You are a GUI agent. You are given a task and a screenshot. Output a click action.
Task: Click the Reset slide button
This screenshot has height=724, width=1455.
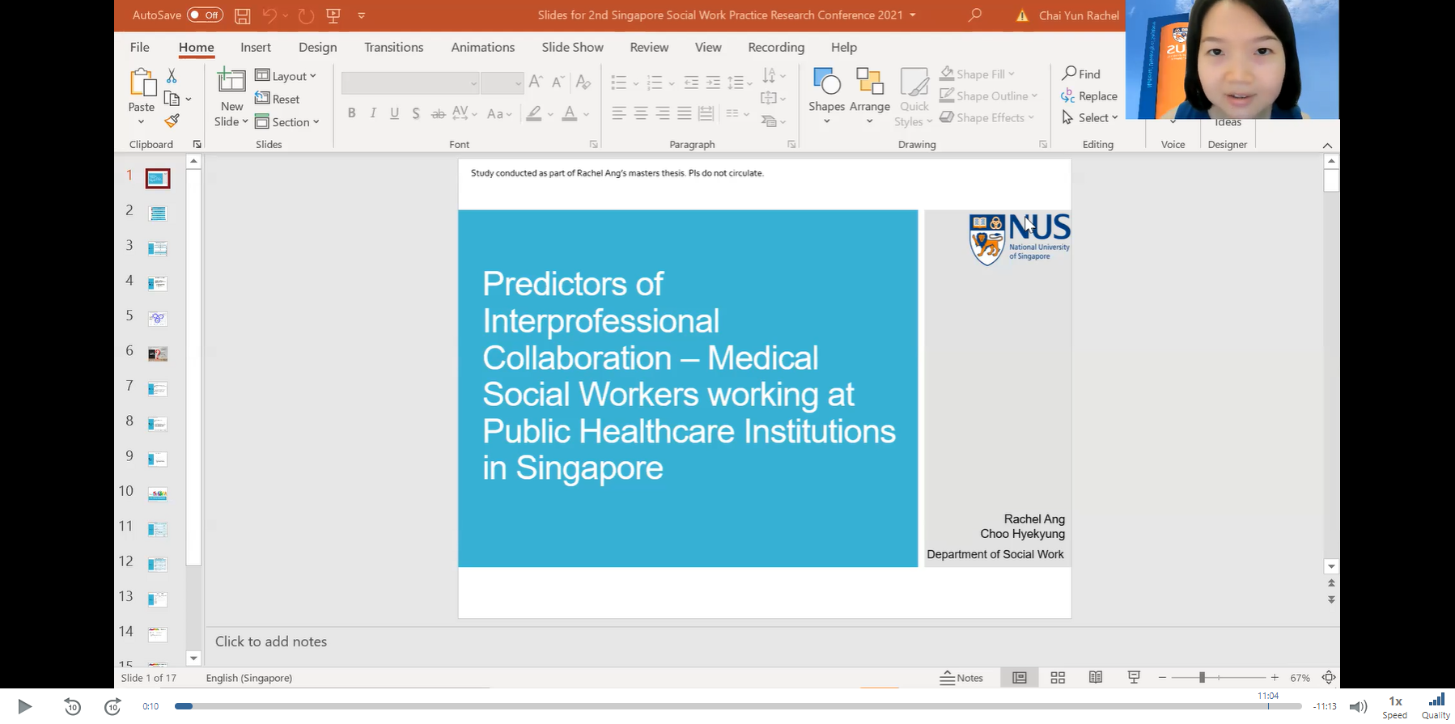click(278, 99)
